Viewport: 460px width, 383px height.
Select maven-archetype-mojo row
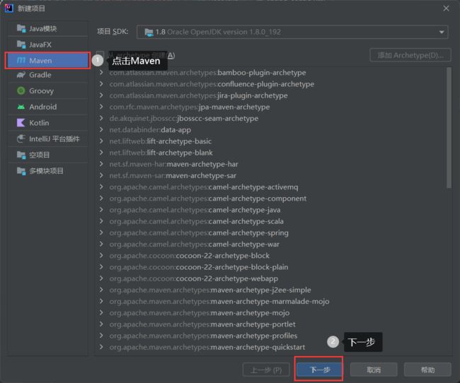click(271, 312)
